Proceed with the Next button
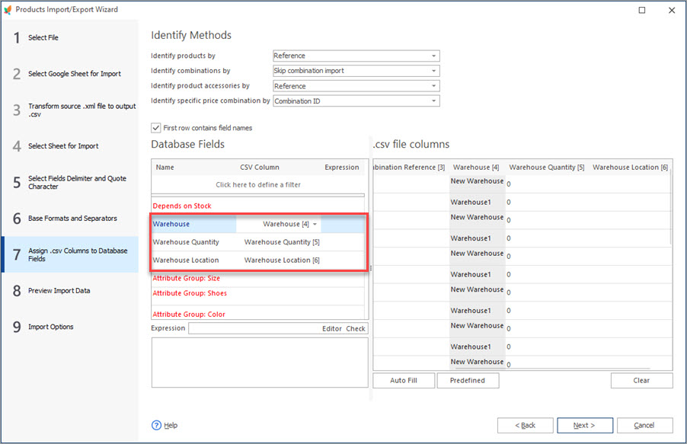 [x=584, y=425]
